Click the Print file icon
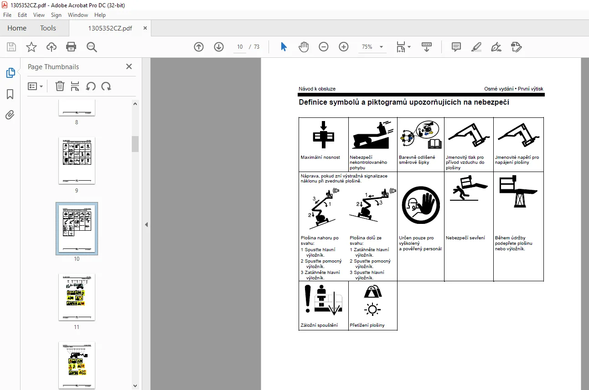The width and height of the screenshot is (589, 390). click(x=71, y=47)
